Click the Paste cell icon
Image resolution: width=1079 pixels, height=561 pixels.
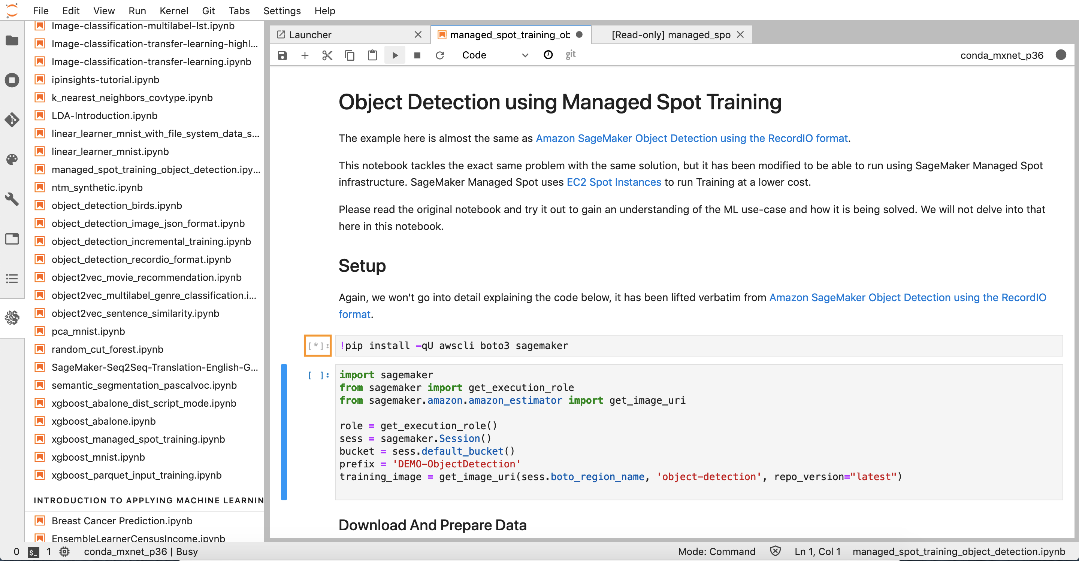372,55
